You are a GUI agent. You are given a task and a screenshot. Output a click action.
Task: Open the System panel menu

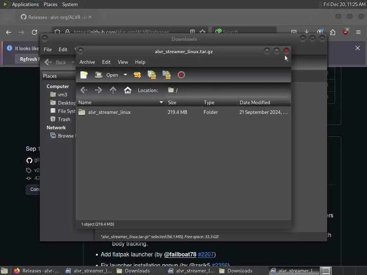click(70, 4)
